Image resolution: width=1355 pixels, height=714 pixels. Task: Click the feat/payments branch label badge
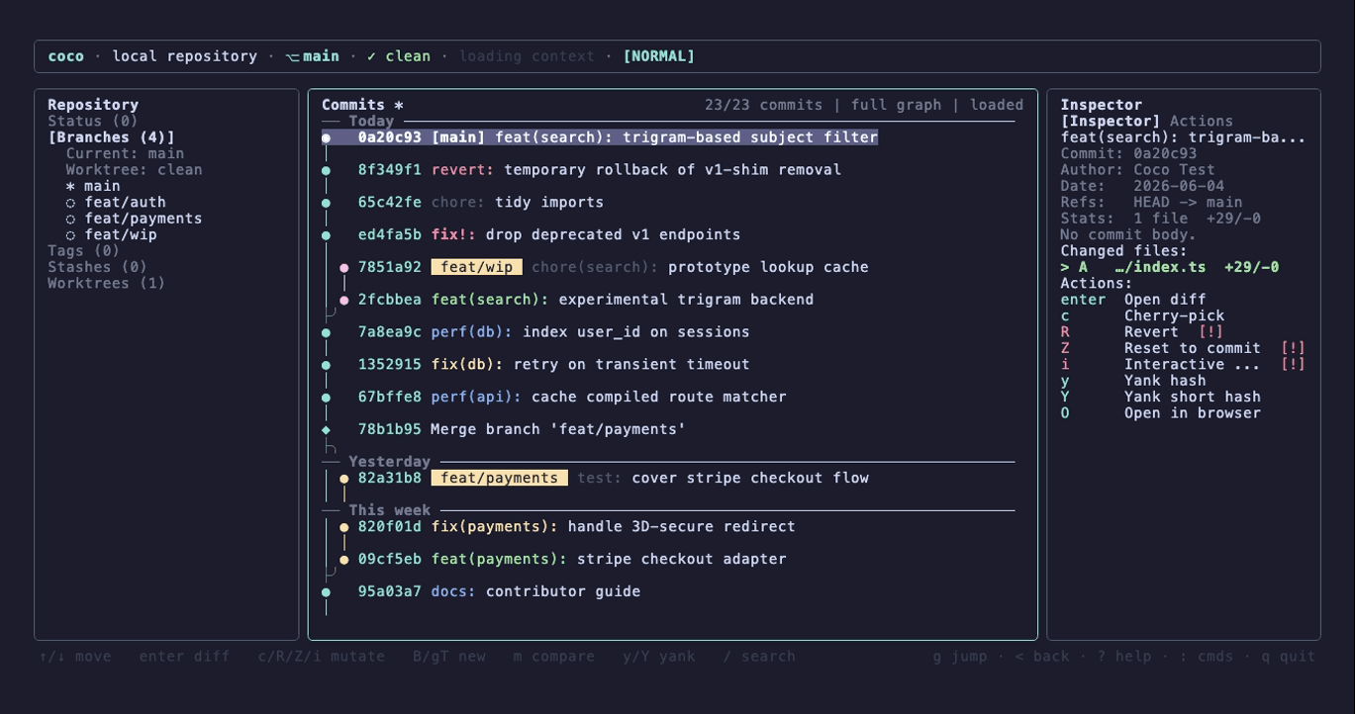[500, 479]
